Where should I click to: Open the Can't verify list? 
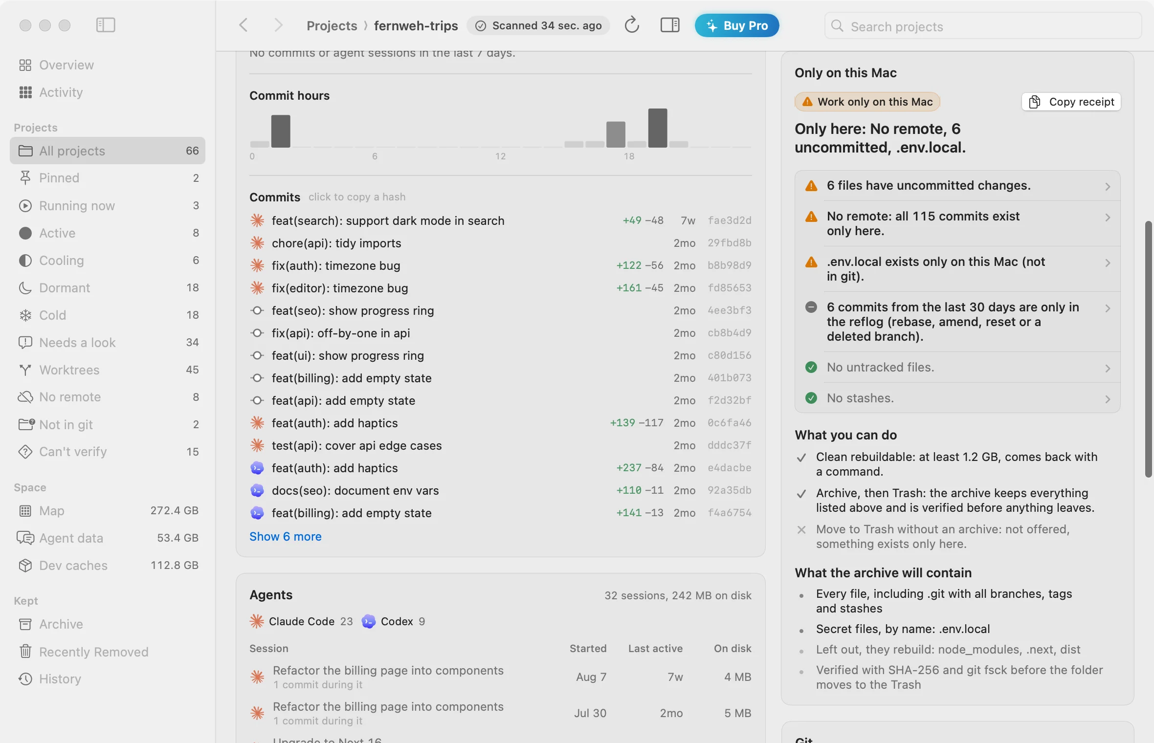(108, 452)
